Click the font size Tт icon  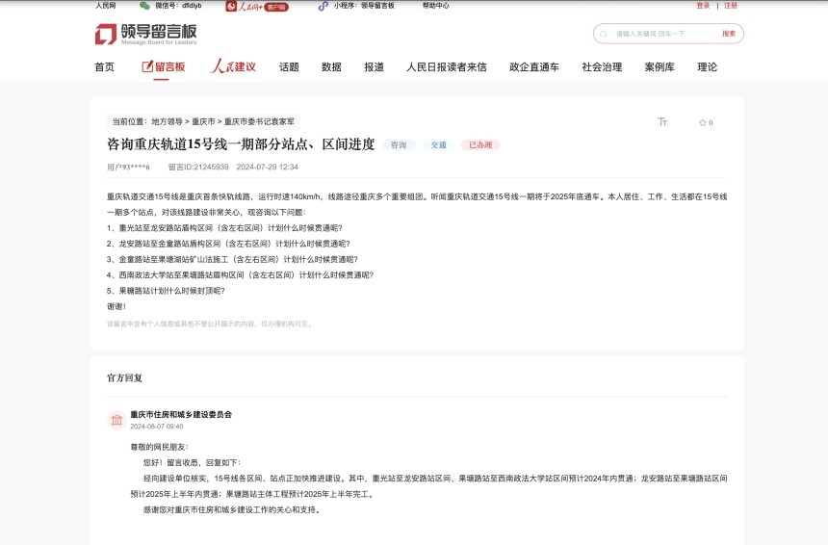[x=662, y=122]
